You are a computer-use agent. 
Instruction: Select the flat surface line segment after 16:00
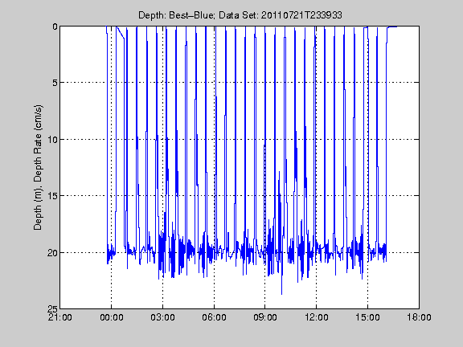point(392,27)
